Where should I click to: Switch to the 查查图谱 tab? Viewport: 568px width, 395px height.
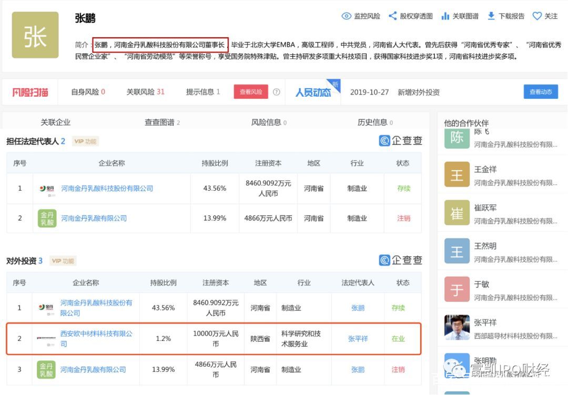[x=163, y=122]
